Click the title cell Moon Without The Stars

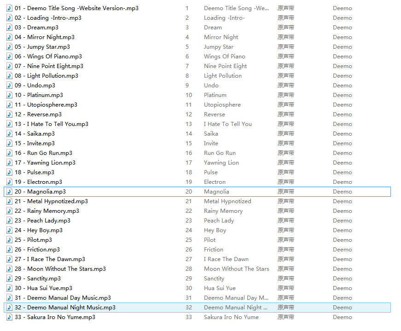(x=237, y=269)
